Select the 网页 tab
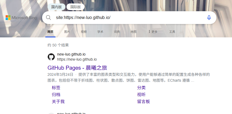This screenshot has width=232, height=114. coord(50,32)
